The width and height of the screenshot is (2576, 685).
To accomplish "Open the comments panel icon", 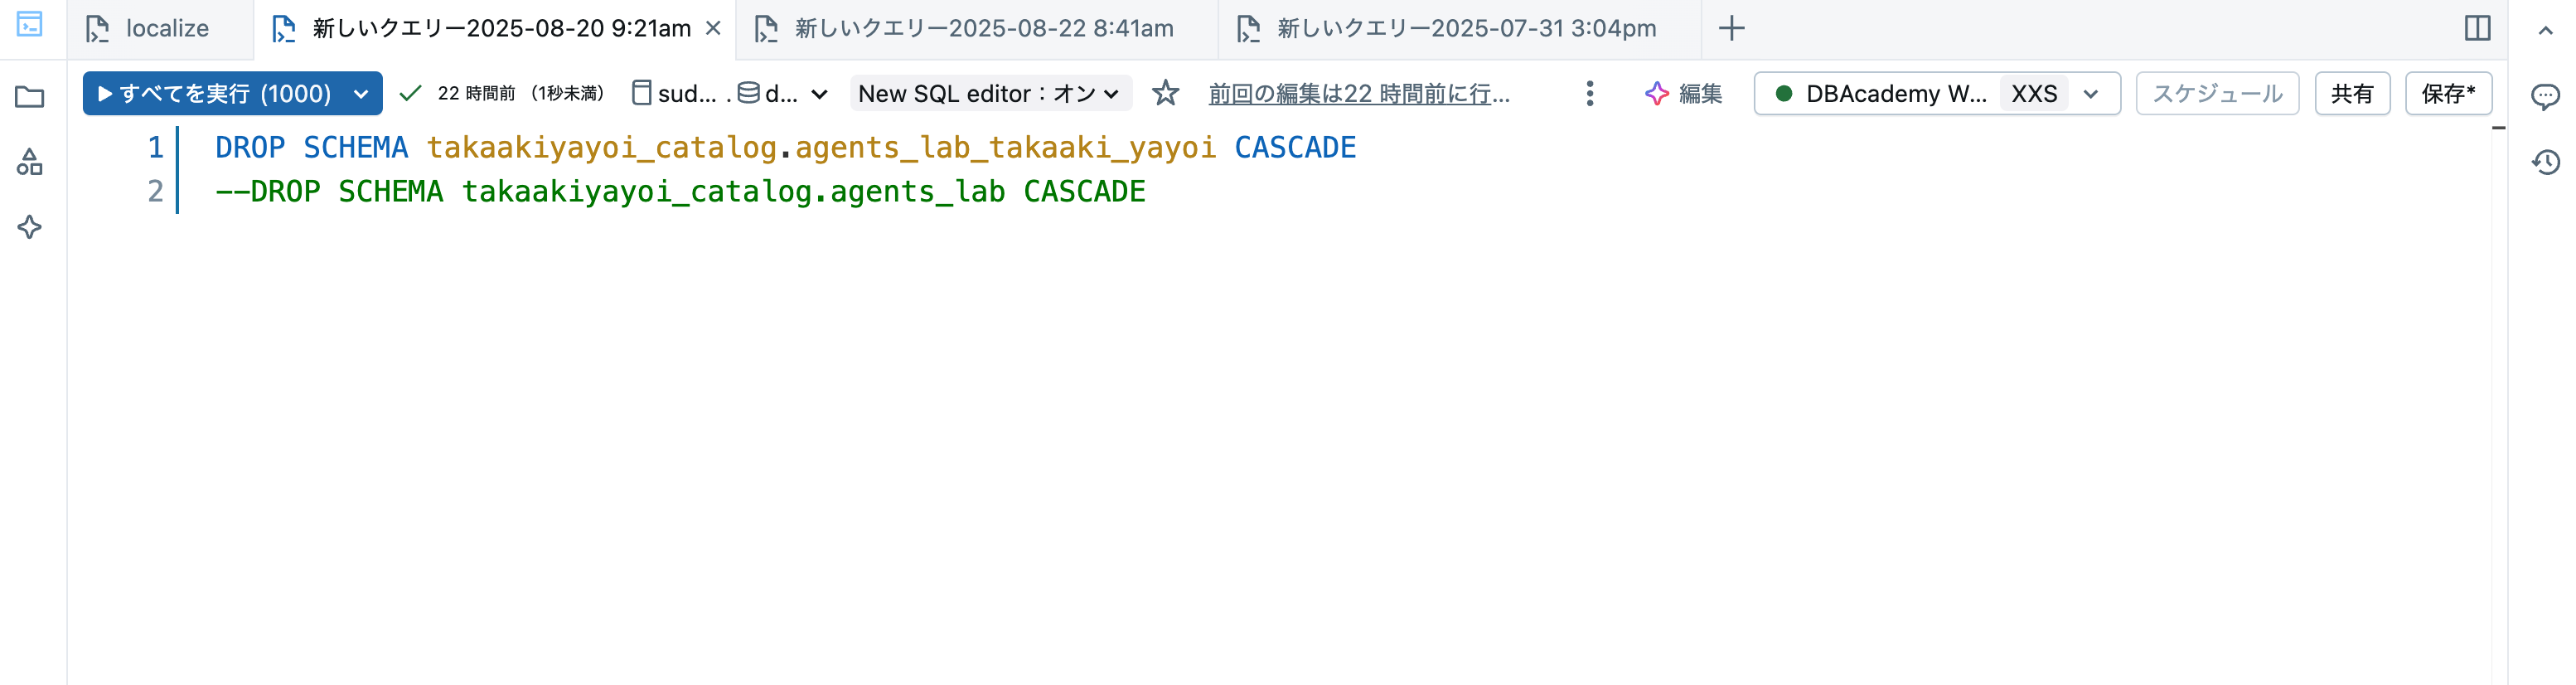I will [2546, 96].
